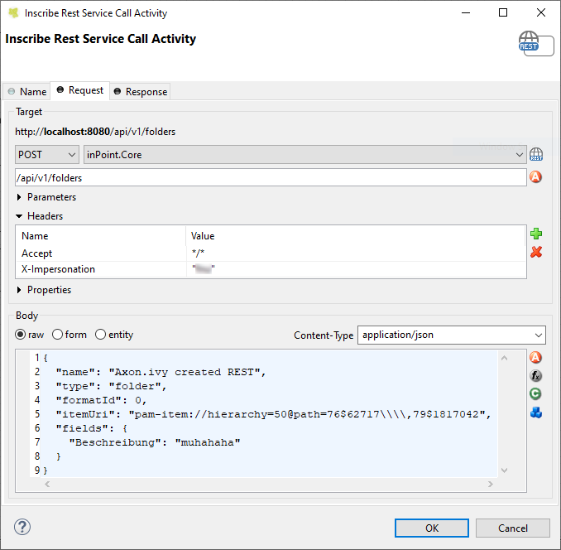Remove header with red X icon
This screenshot has height=550, width=561.
536,252
